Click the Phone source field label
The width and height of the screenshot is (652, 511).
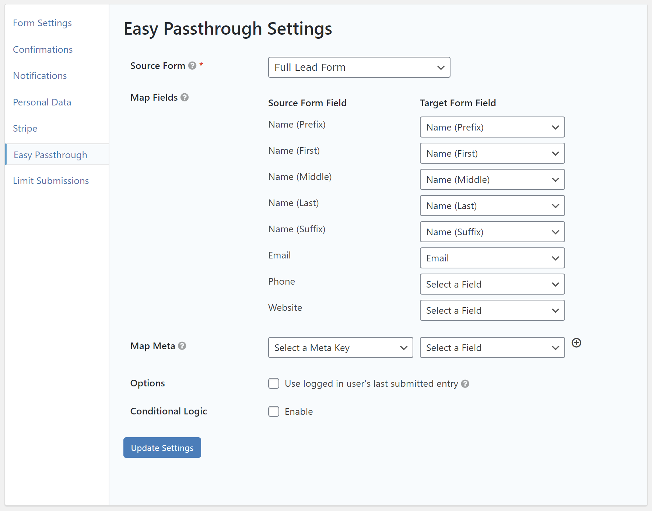281,281
